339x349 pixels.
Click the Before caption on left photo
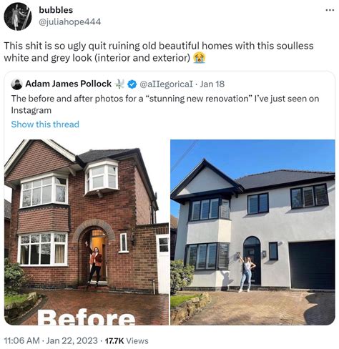[86, 318]
